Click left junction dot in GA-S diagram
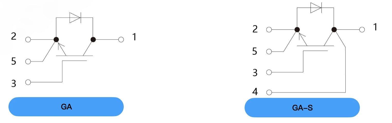This screenshot has height=123, width=392. (297, 30)
